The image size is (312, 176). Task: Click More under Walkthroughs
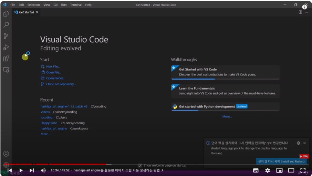pos(227,117)
